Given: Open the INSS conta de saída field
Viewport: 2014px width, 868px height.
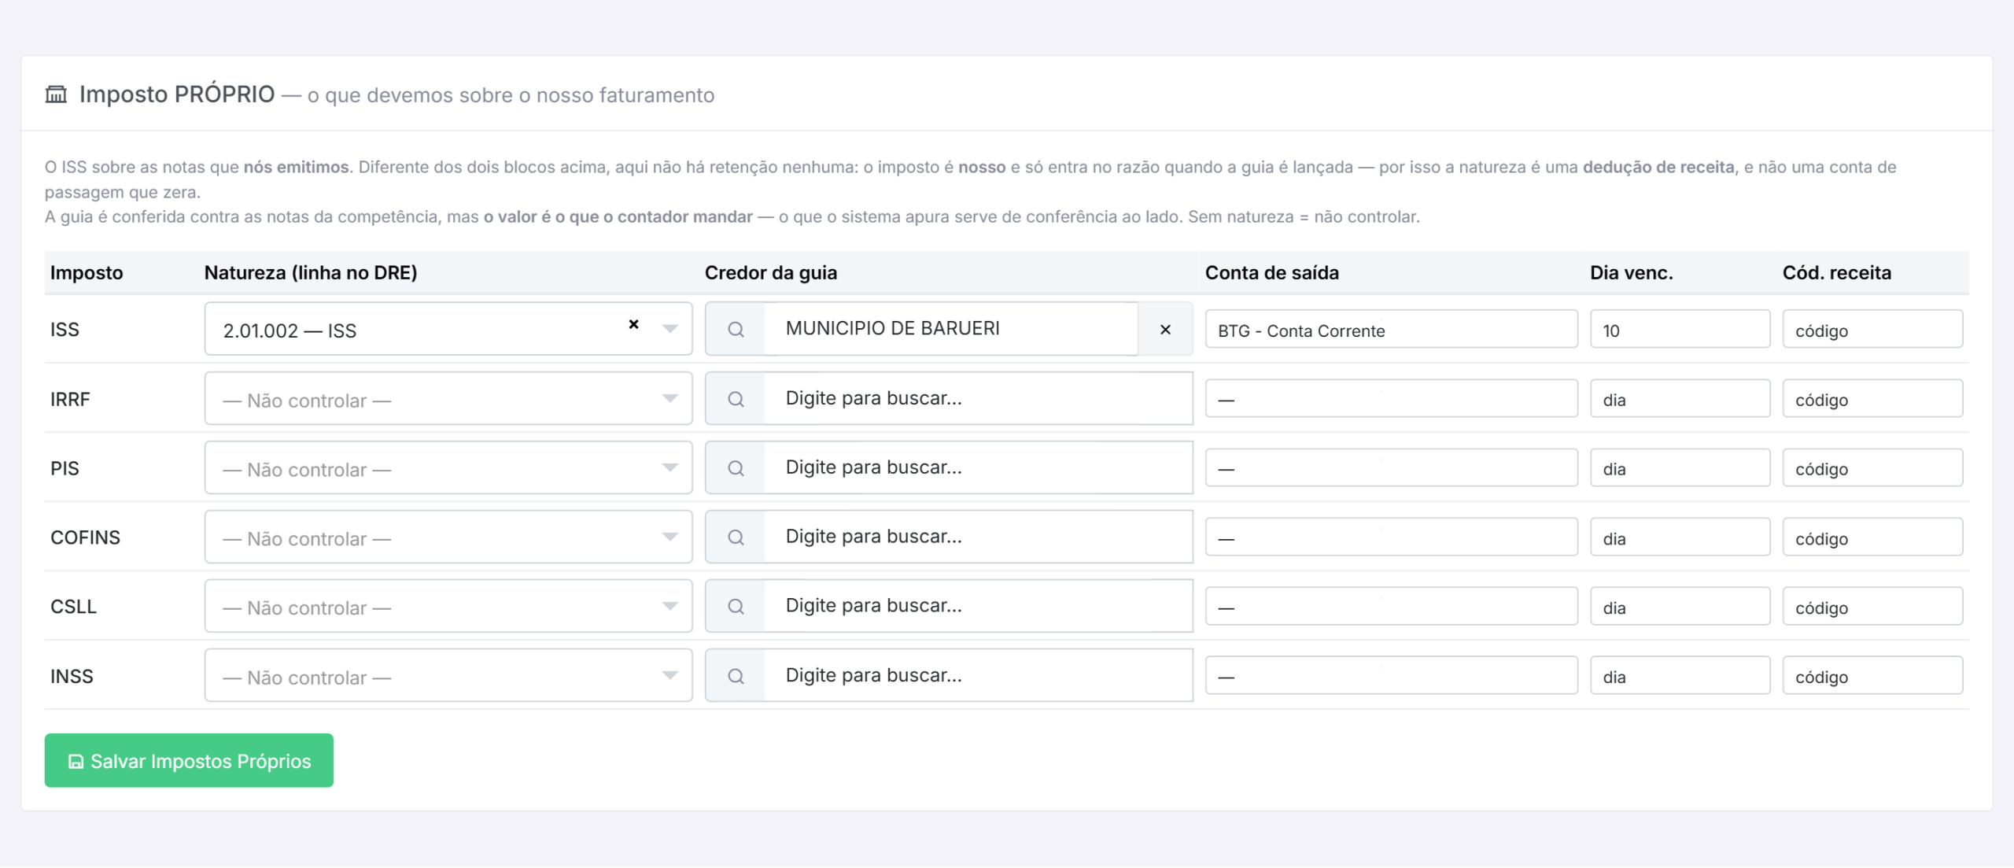Looking at the screenshot, I should click(x=1391, y=676).
